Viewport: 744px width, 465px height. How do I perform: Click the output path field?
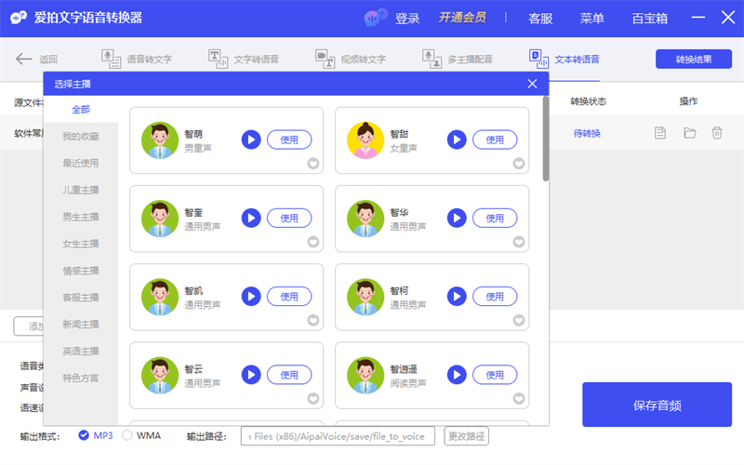point(338,436)
